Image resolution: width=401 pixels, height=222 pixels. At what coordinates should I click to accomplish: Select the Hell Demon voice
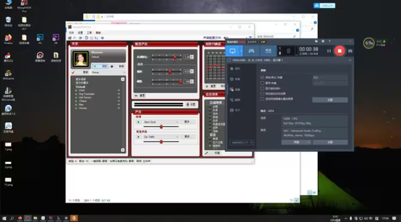[x=85, y=97]
